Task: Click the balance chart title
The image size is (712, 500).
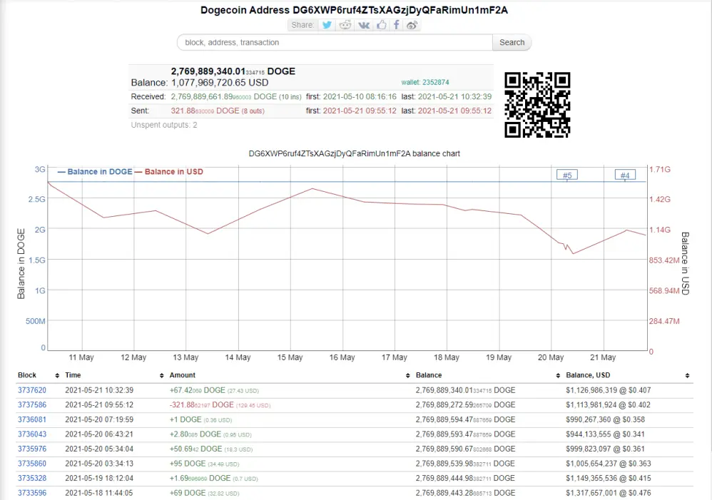Action: coord(354,153)
